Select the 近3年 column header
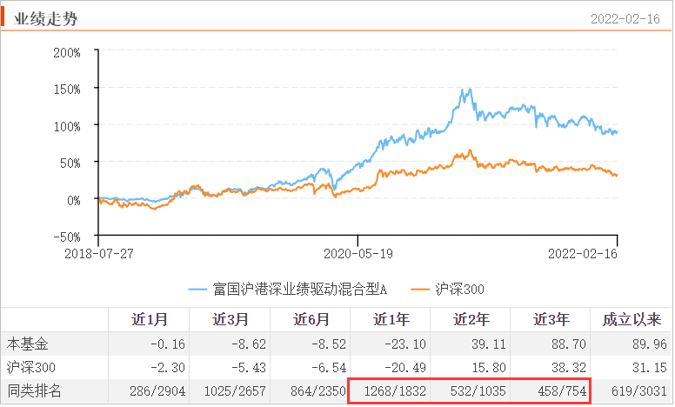The width and height of the screenshot is (675, 407). (x=551, y=319)
